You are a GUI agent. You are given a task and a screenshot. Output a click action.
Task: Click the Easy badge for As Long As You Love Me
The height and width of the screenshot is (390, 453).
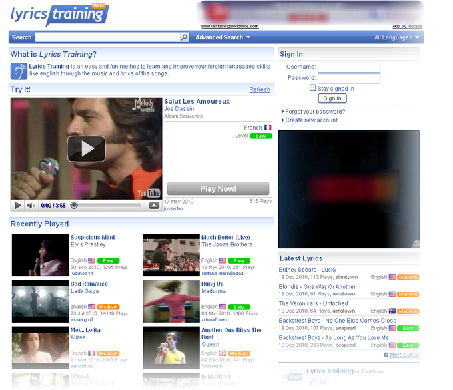[408, 345]
